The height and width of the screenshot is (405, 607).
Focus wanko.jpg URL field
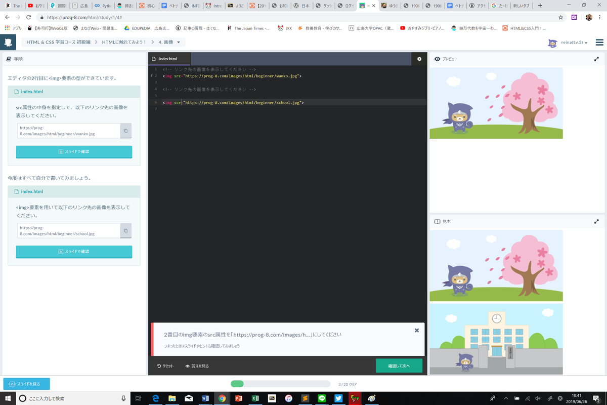pos(69,131)
